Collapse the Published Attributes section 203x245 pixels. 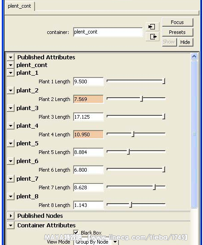click(x=10, y=57)
